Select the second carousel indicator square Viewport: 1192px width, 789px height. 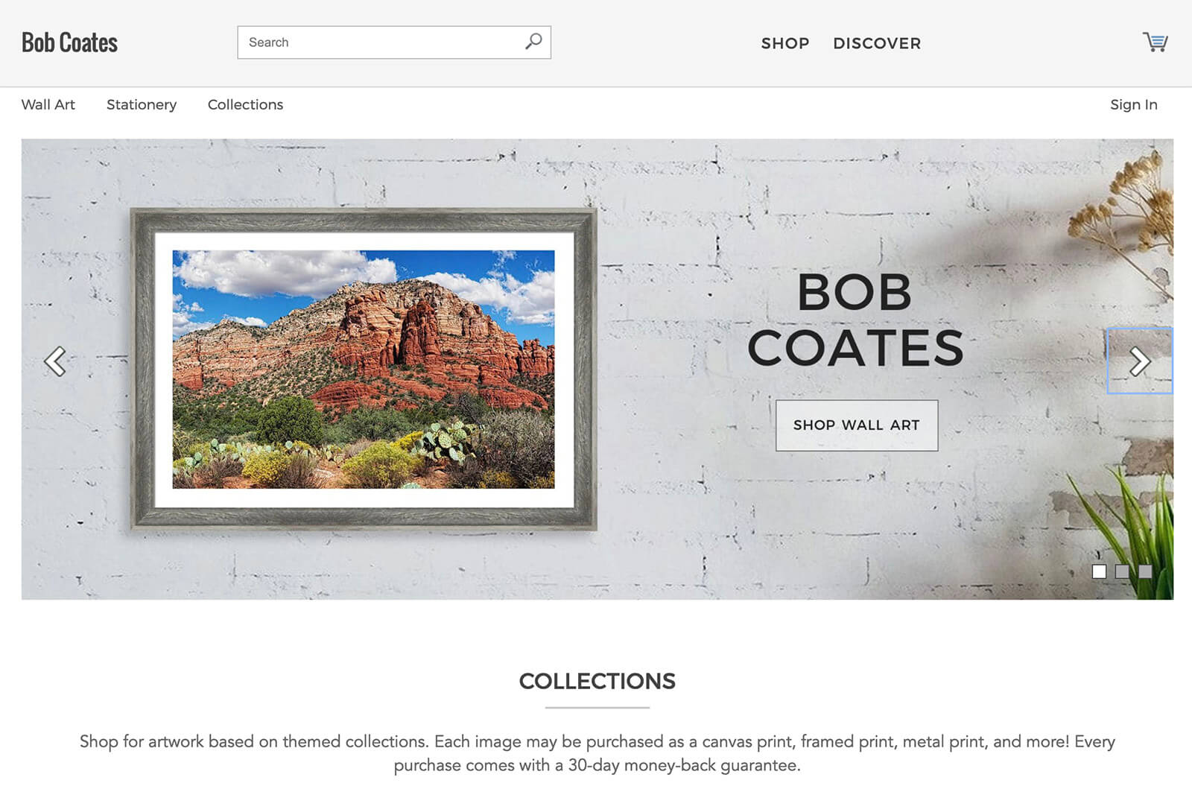coord(1122,571)
